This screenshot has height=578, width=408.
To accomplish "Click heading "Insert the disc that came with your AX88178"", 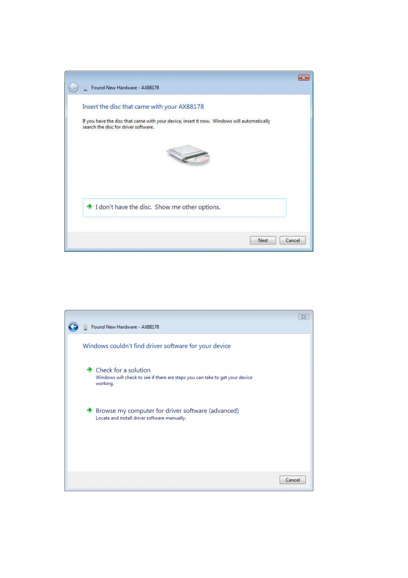I will (143, 107).
